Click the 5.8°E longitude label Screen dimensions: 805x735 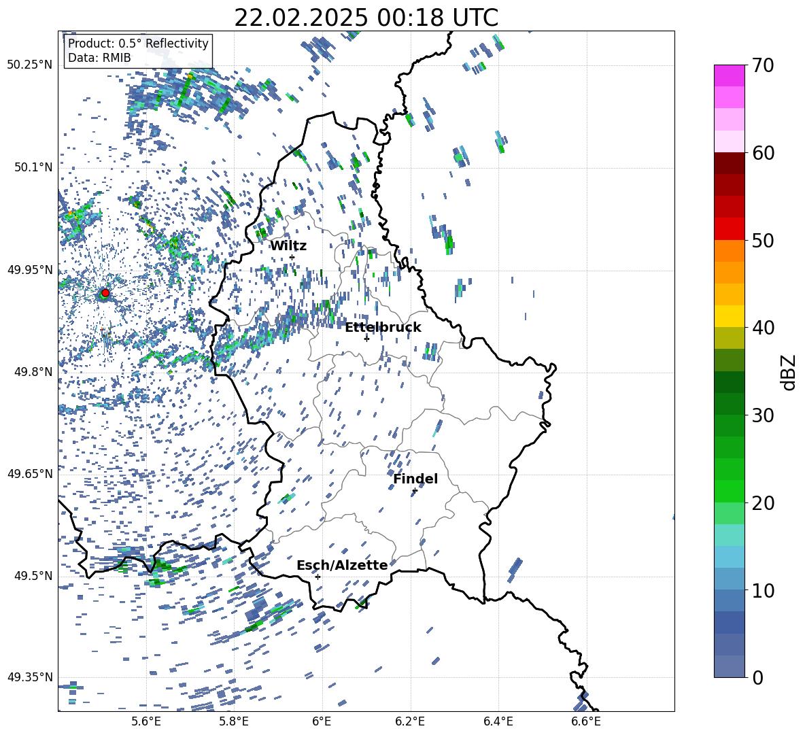[x=234, y=722]
